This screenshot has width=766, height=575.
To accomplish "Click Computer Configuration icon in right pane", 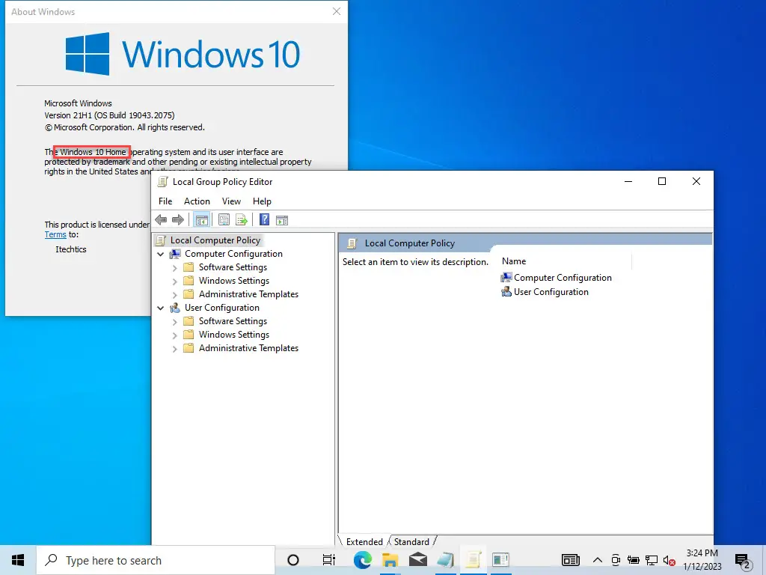I will 506,278.
